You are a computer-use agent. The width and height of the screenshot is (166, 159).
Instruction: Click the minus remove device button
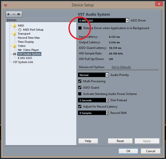click(x=14, y=14)
